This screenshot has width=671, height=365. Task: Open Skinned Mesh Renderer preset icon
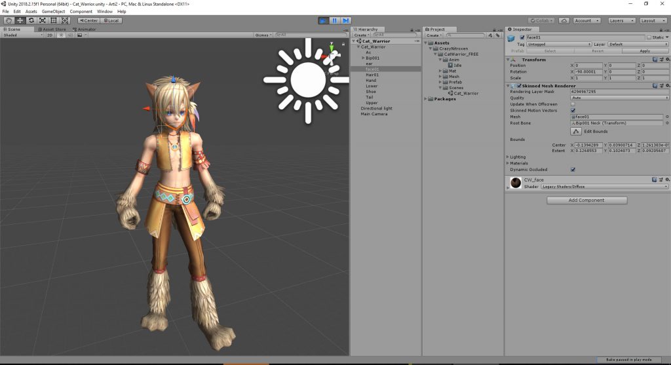661,86
